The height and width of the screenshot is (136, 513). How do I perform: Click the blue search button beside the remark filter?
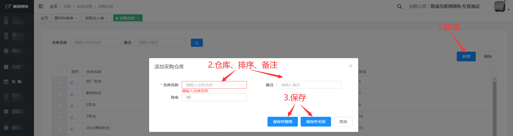[197, 43]
